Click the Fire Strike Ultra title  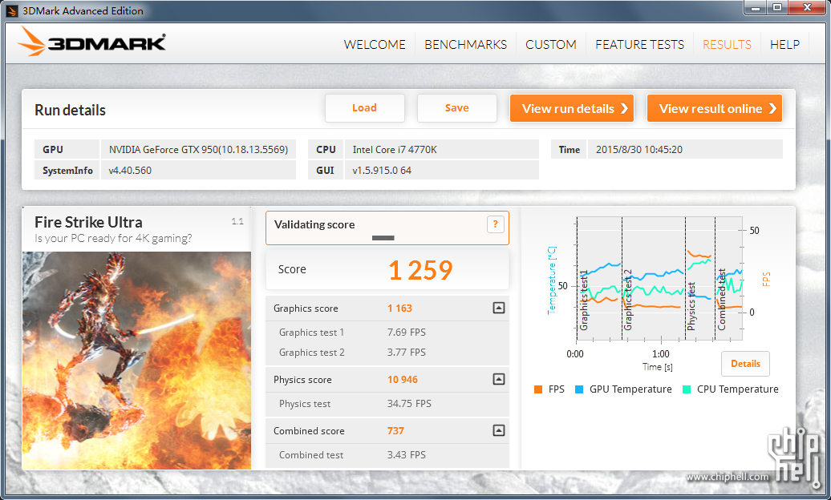(88, 222)
